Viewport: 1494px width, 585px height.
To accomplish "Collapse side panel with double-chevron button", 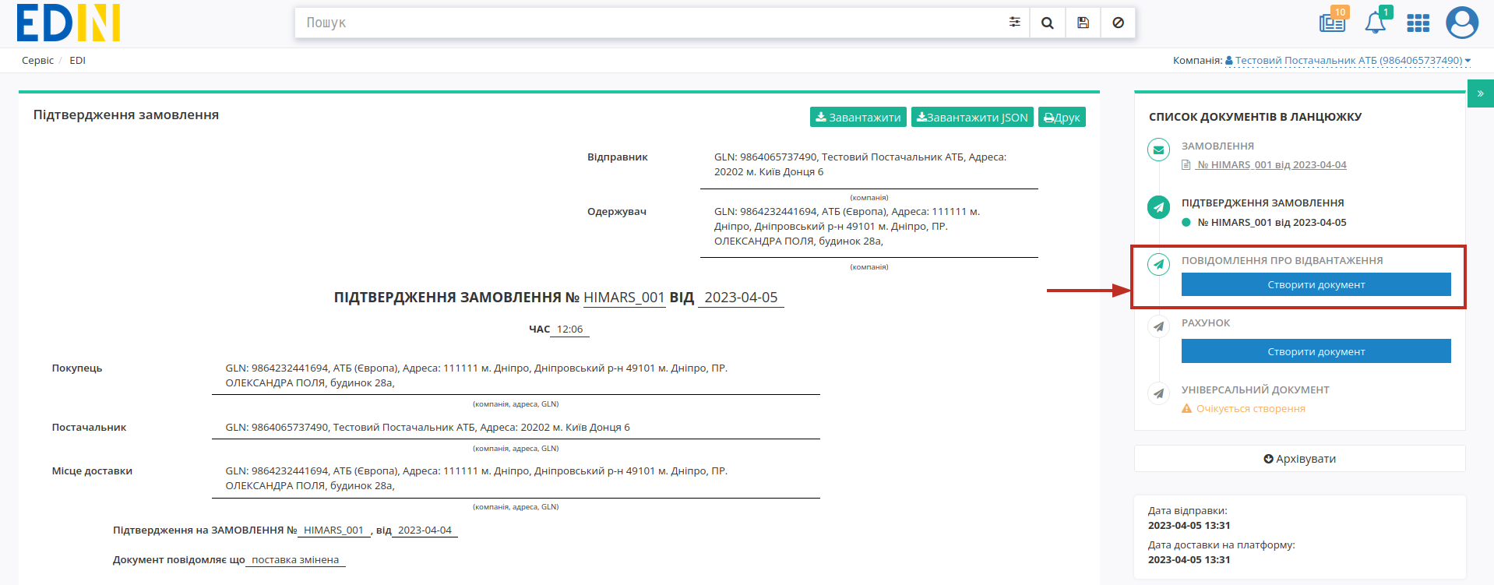I will 1480,93.
